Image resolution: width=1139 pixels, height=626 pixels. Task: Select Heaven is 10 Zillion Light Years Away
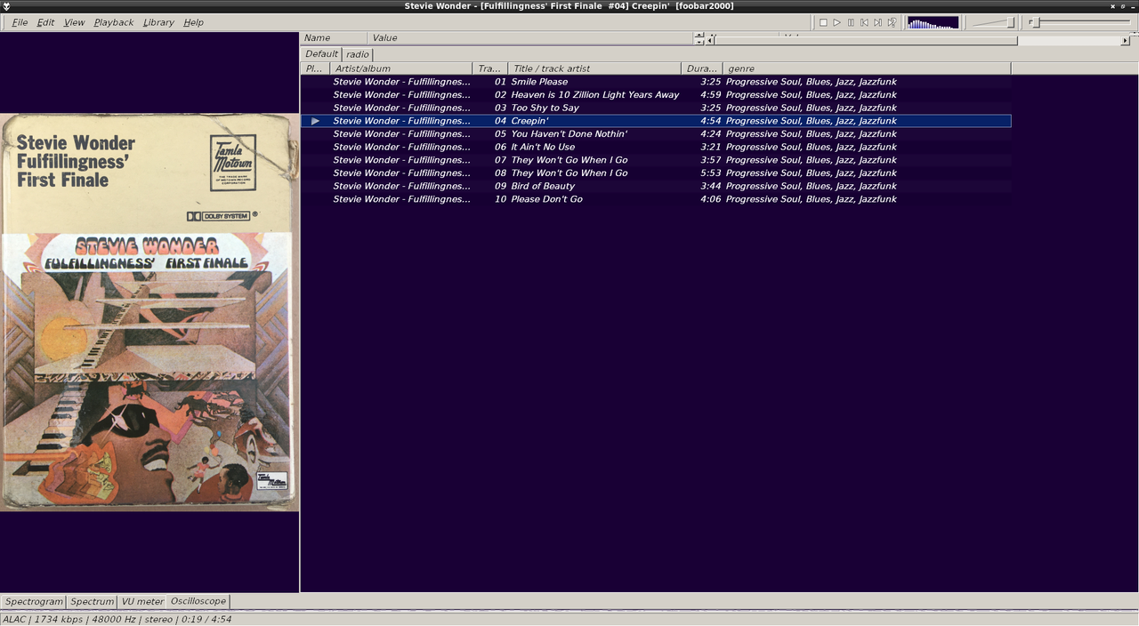tap(656, 94)
